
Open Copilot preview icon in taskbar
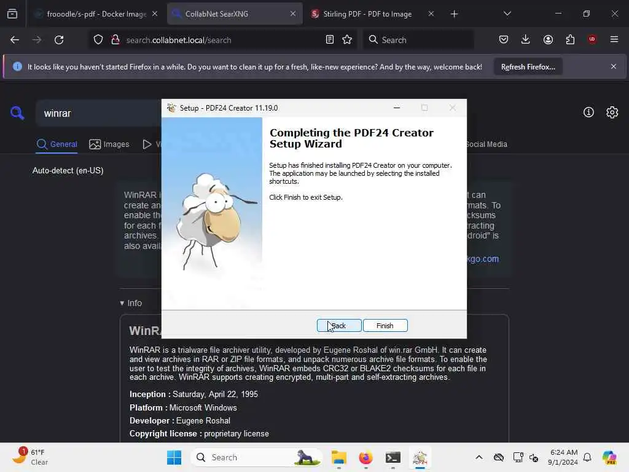pos(609,457)
